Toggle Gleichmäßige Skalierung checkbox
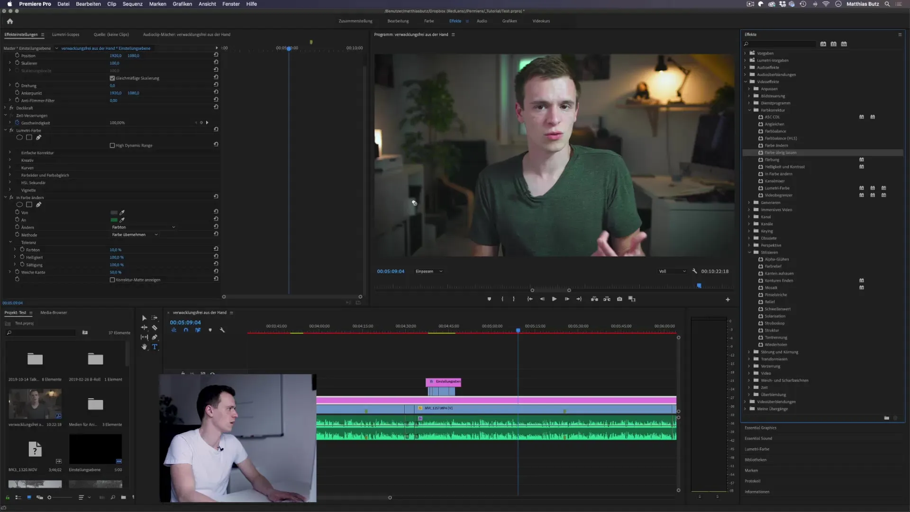Image resolution: width=910 pixels, height=512 pixels. pos(112,78)
